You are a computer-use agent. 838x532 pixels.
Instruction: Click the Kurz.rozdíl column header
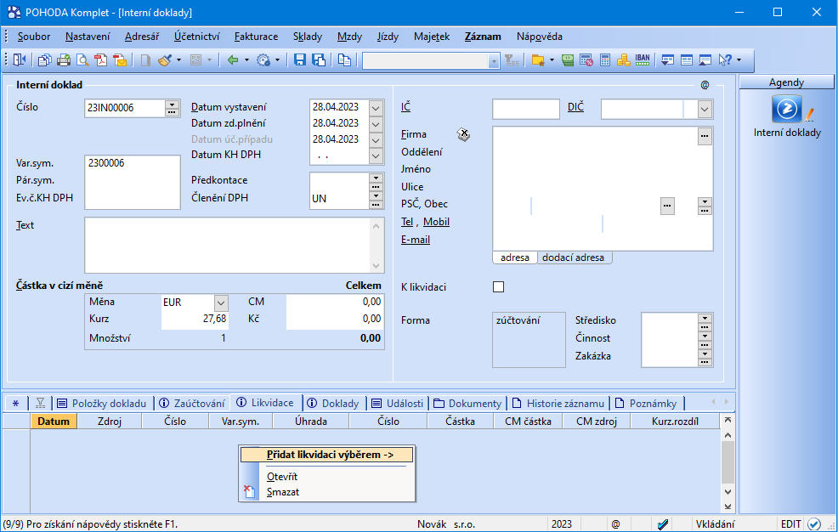(x=675, y=422)
